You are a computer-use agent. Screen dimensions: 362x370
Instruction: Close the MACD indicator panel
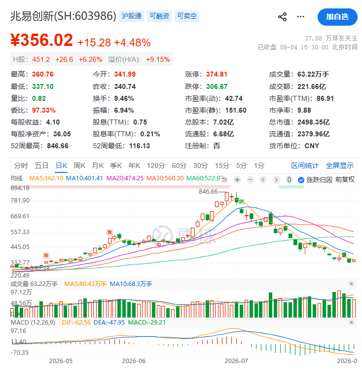point(351,322)
